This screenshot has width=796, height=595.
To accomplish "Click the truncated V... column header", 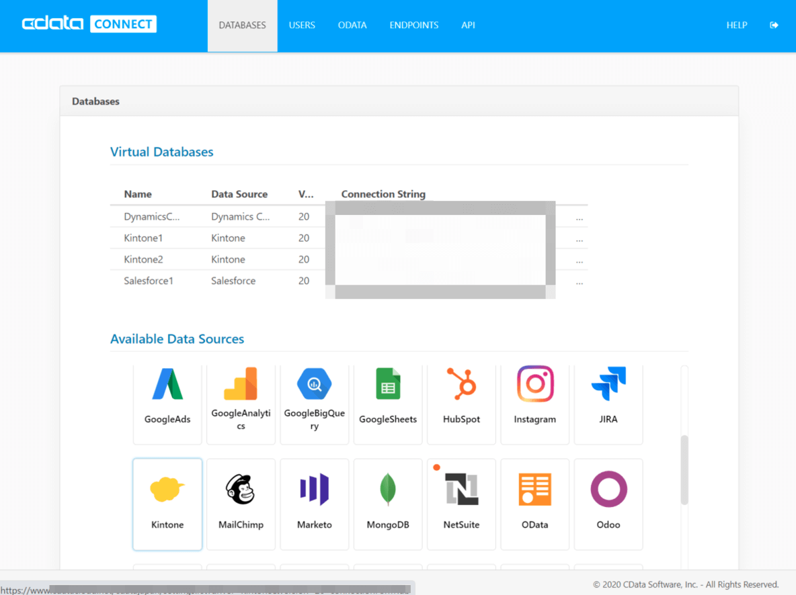I will [306, 194].
